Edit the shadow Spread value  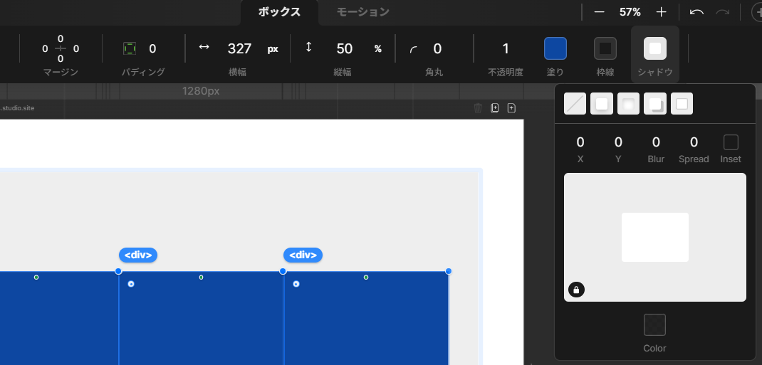click(x=694, y=142)
